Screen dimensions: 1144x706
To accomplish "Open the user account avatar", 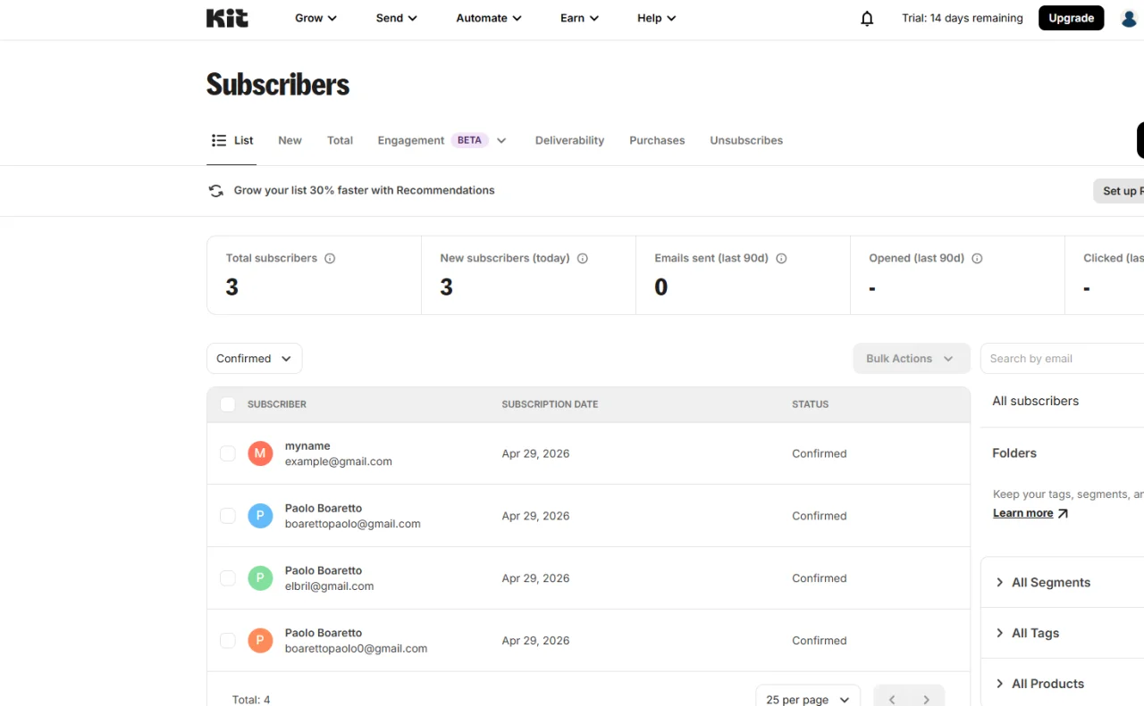I will tap(1129, 18).
